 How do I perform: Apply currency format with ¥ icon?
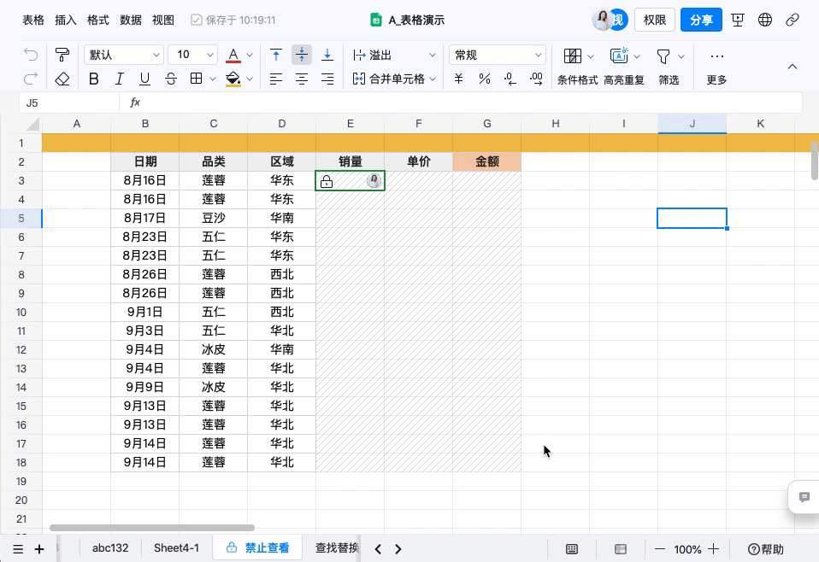point(458,79)
